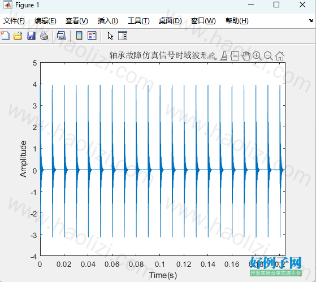The width and height of the screenshot is (316, 282).
Task: Click the Time(s) x-axis label
Action: [x=163, y=275]
